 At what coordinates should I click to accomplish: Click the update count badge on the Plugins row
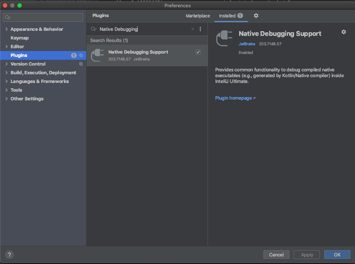74,55
